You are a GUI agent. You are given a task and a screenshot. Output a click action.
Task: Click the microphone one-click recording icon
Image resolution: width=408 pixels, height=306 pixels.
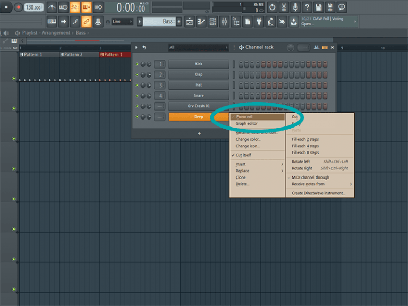(295, 7)
